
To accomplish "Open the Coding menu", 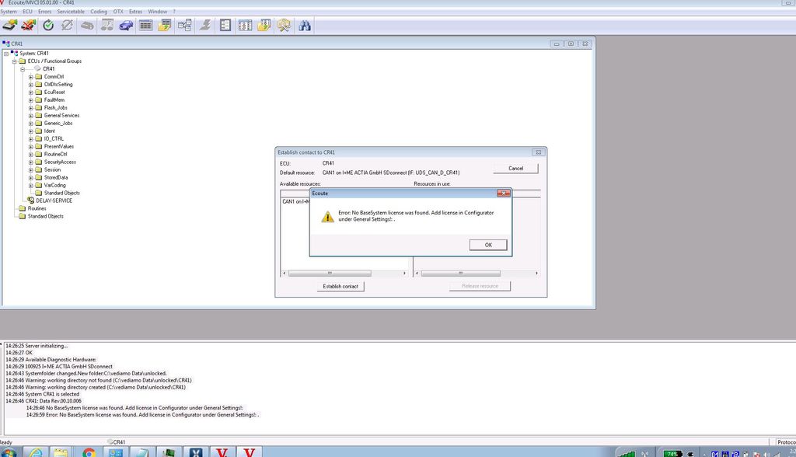I will point(99,12).
